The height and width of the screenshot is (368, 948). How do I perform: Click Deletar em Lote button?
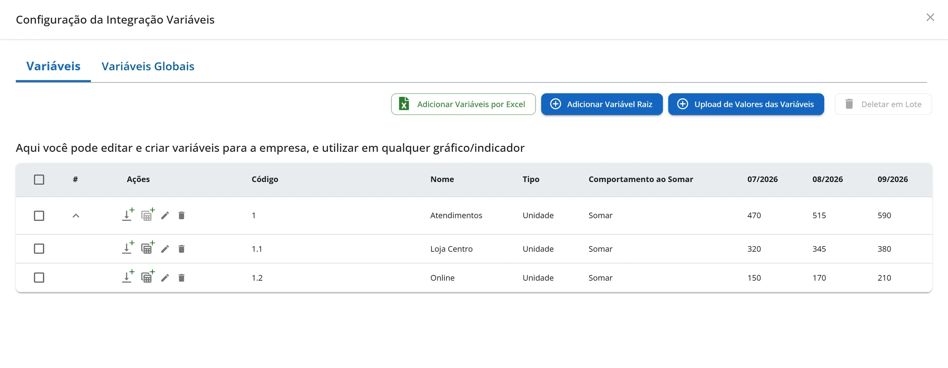883,104
